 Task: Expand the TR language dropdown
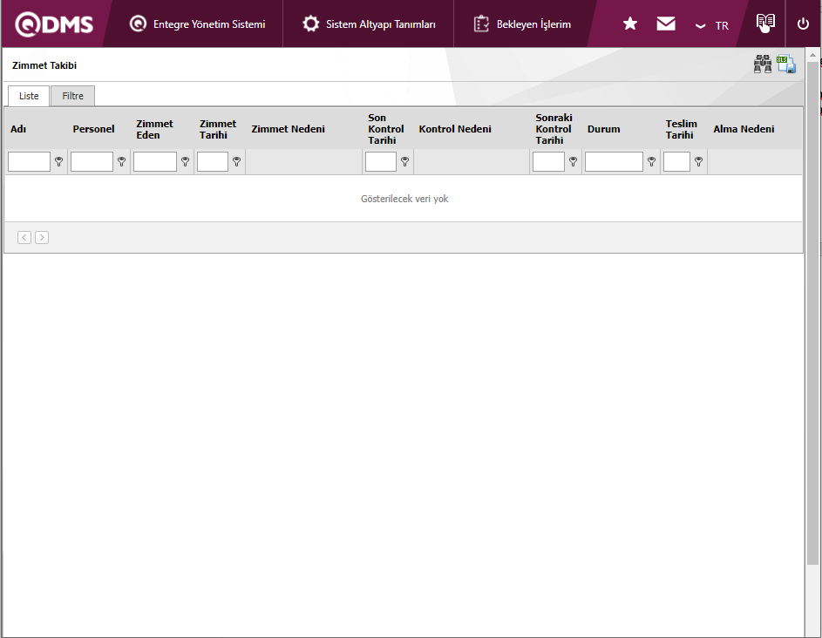point(712,25)
